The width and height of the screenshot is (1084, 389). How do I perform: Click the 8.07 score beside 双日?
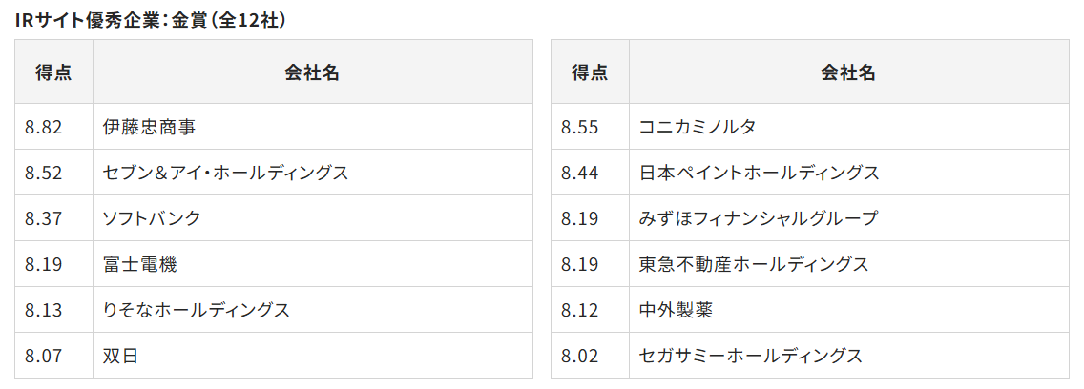(x=44, y=356)
